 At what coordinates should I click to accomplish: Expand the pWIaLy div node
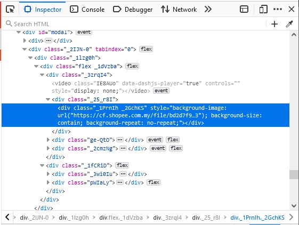48,182
